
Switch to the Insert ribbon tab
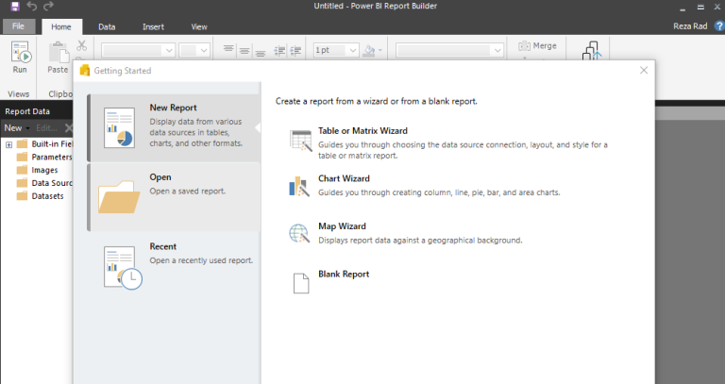pyautogui.click(x=152, y=27)
